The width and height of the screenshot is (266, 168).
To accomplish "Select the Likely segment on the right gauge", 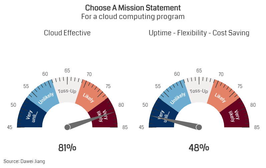I will coord(220,96).
